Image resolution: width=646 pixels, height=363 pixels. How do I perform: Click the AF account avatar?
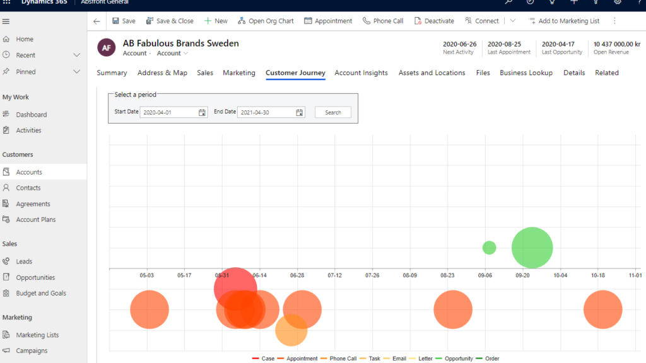click(106, 48)
